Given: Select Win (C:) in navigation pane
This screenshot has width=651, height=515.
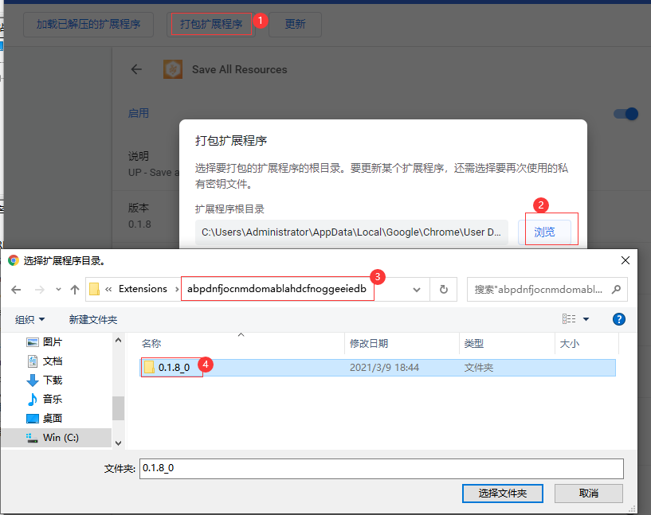Looking at the screenshot, I should tap(61, 437).
